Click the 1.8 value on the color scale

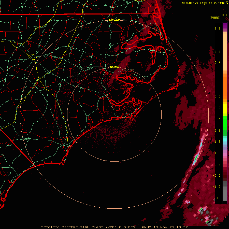tap(218, 142)
